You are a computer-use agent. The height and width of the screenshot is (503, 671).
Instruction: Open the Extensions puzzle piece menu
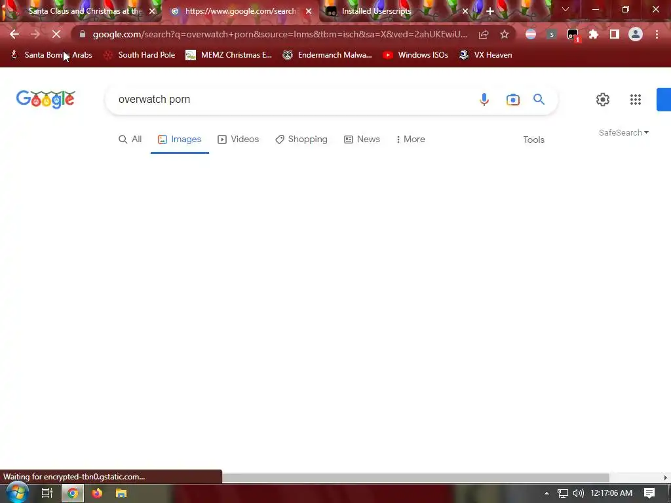(594, 34)
